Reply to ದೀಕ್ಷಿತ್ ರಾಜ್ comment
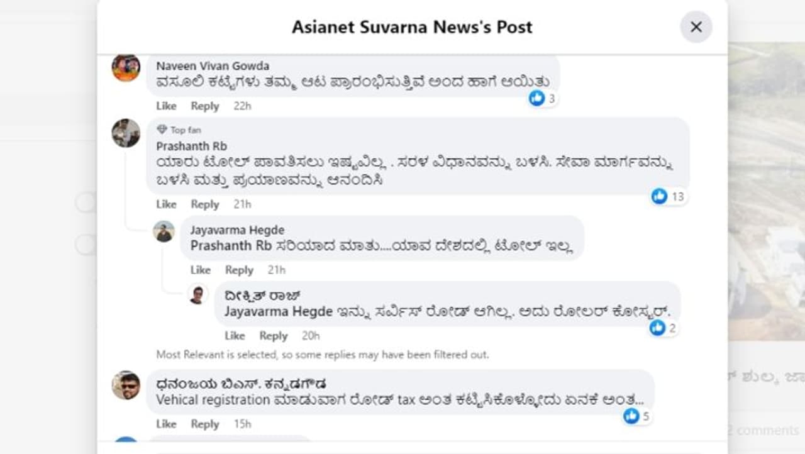 [274, 335]
